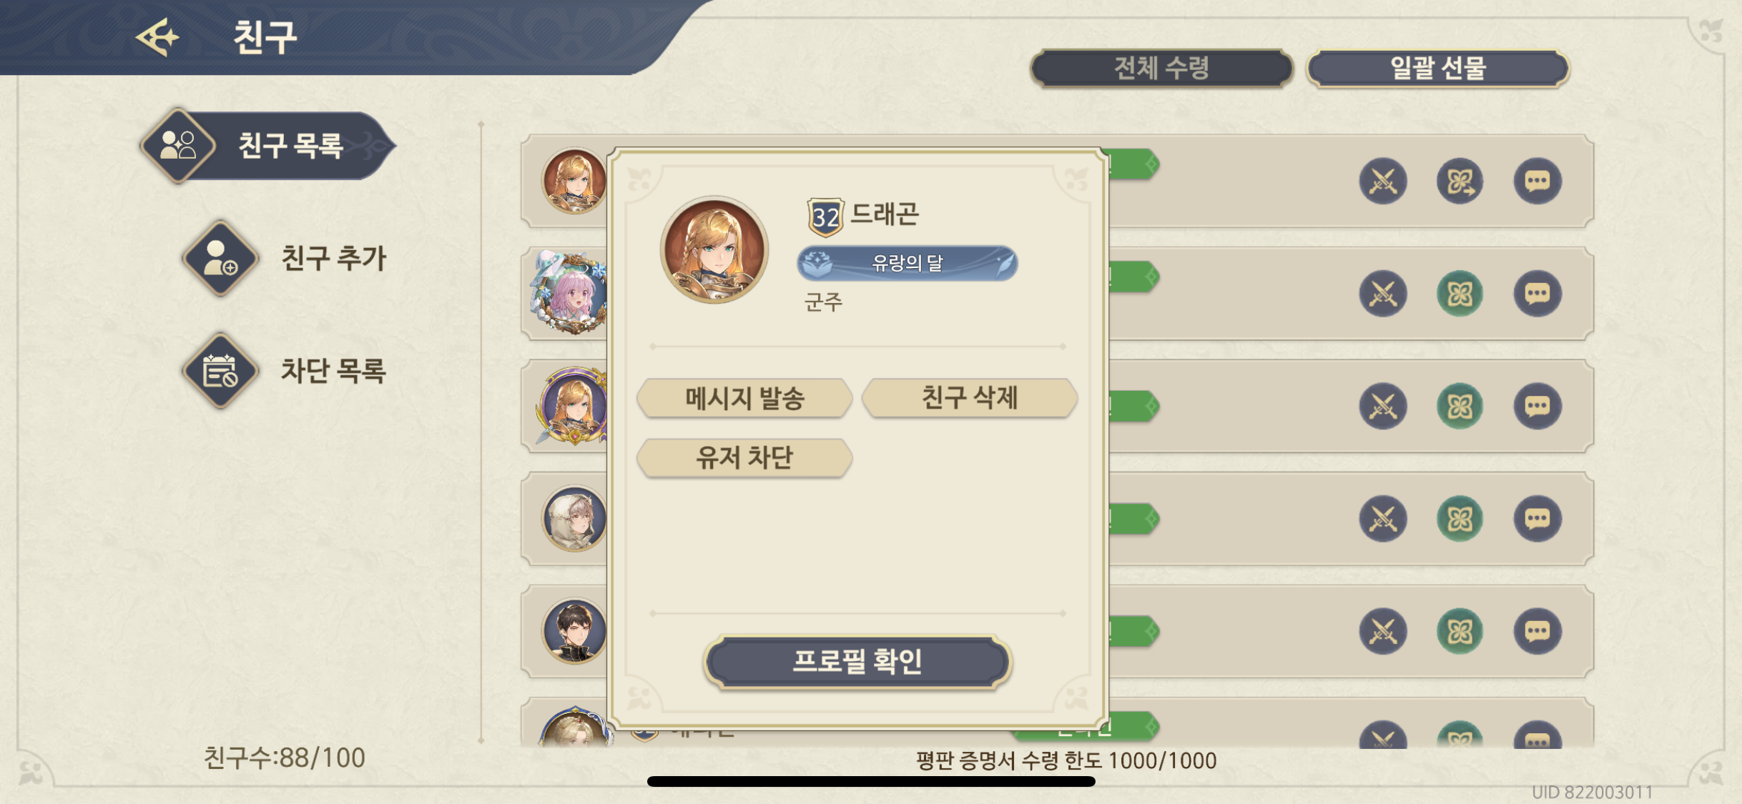Select 메시지 발송 in the popup
This screenshot has width=1742, height=804.
pos(744,398)
